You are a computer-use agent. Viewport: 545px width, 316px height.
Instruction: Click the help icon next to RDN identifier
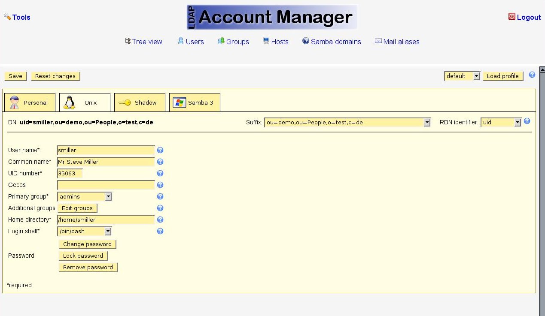tap(527, 121)
